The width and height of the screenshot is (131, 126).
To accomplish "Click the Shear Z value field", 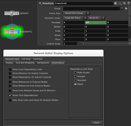I will (118, 35).
